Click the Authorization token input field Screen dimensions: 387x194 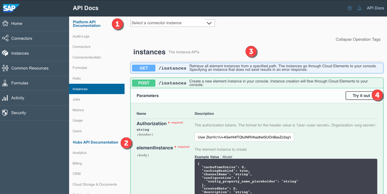[244, 137]
